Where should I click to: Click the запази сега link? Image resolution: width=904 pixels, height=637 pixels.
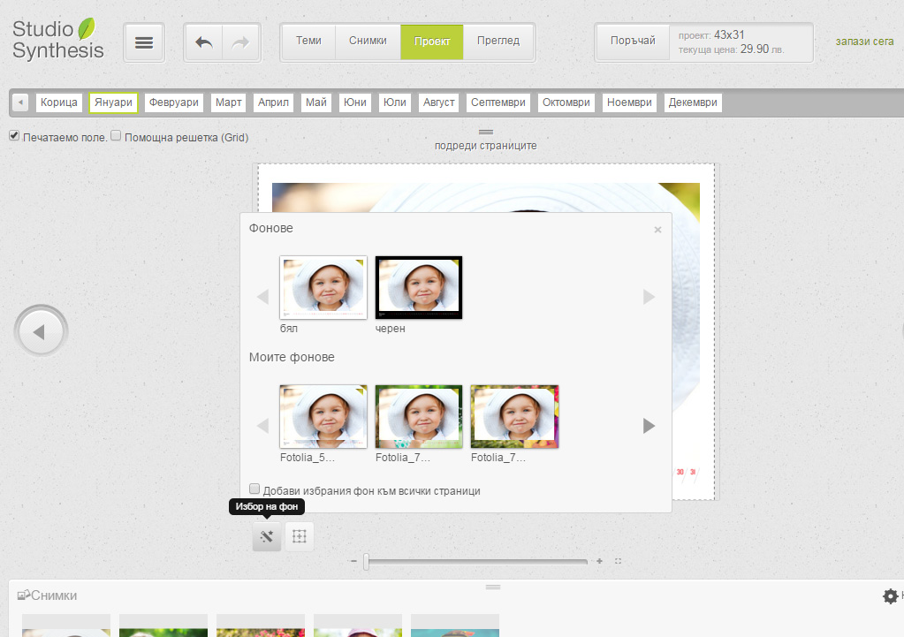[x=864, y=42]
